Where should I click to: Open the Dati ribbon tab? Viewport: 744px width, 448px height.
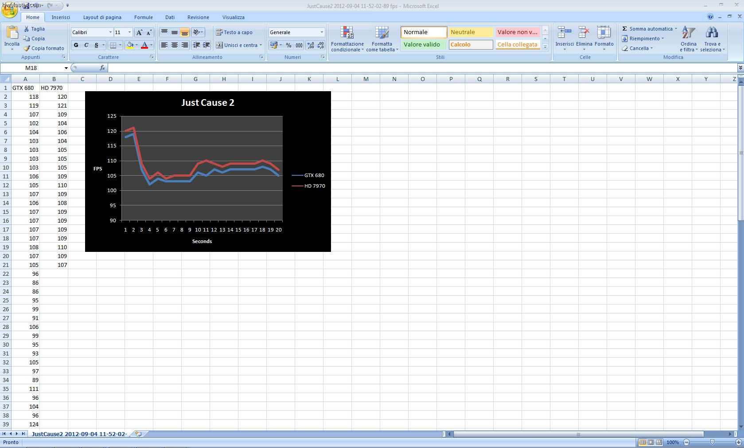(x=170, y=17)
